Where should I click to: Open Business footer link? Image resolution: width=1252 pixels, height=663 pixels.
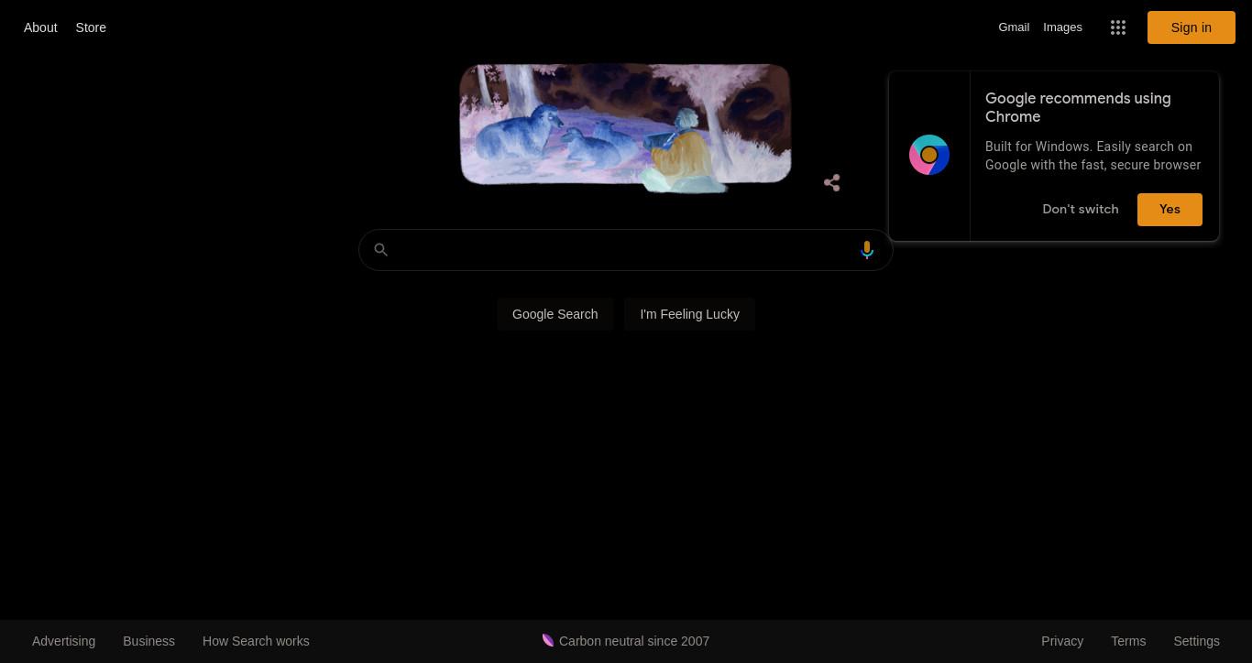tap(148, 641)
